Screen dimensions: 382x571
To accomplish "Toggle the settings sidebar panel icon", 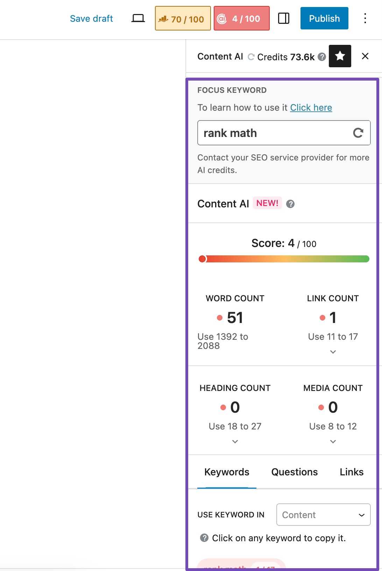I will [283, 19].
